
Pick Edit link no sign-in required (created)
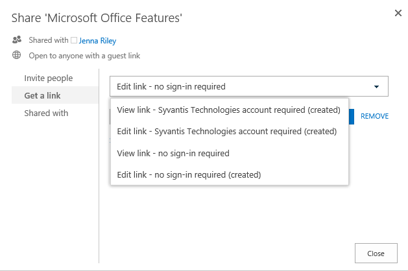229,174
